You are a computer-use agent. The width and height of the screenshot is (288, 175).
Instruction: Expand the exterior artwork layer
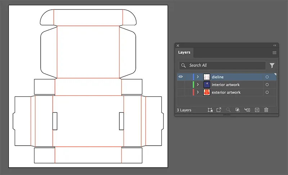coord(198,93)
